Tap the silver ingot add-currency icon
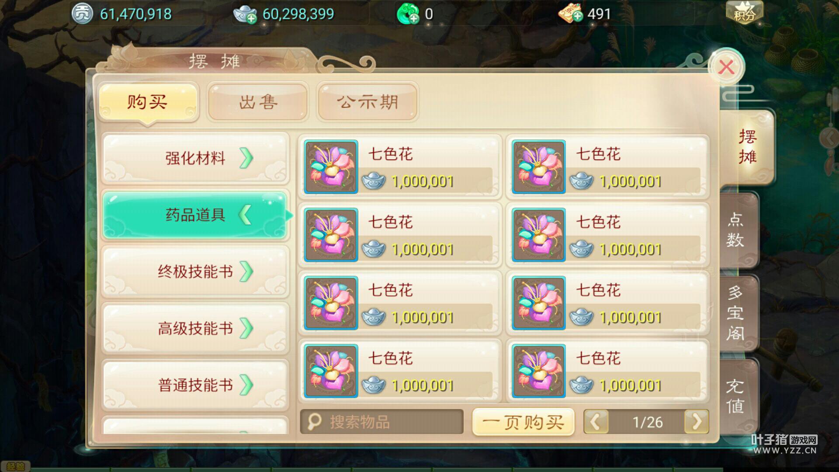Image resolution: width=839 pixels, height=472 pixels. click(245, 14)
